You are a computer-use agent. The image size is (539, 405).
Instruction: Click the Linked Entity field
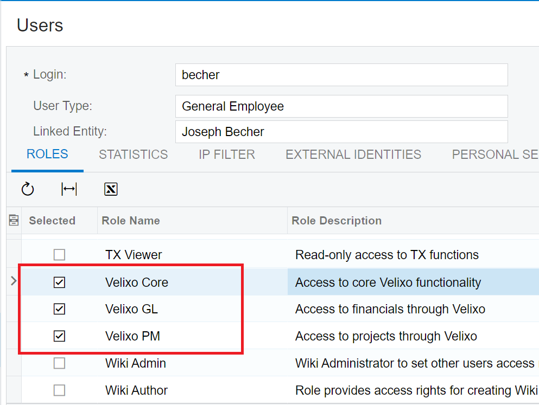click(x=341, y=132)
